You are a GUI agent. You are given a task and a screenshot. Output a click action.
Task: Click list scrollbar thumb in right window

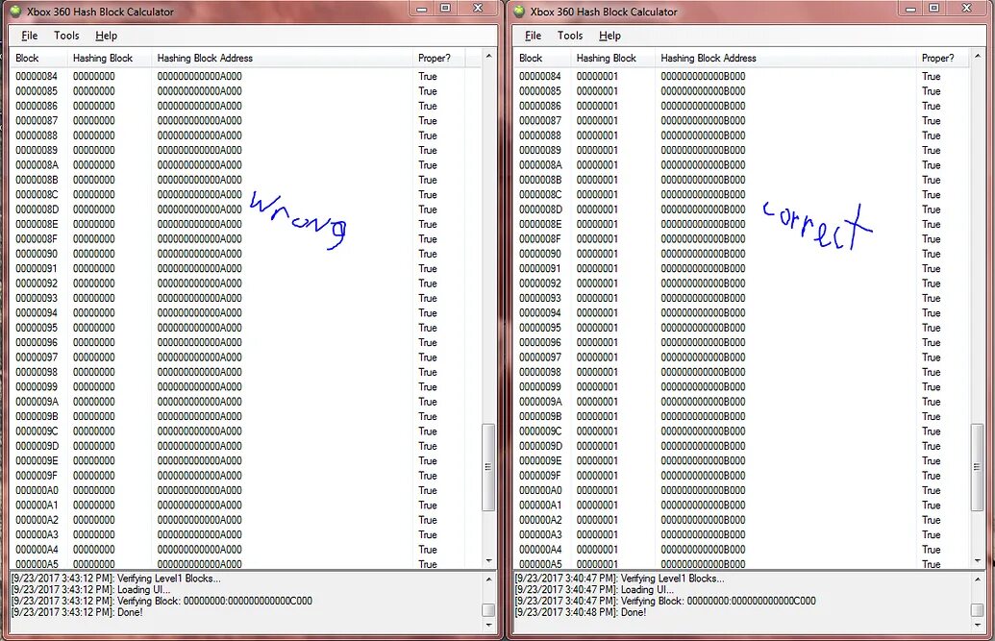coord(978,467)
